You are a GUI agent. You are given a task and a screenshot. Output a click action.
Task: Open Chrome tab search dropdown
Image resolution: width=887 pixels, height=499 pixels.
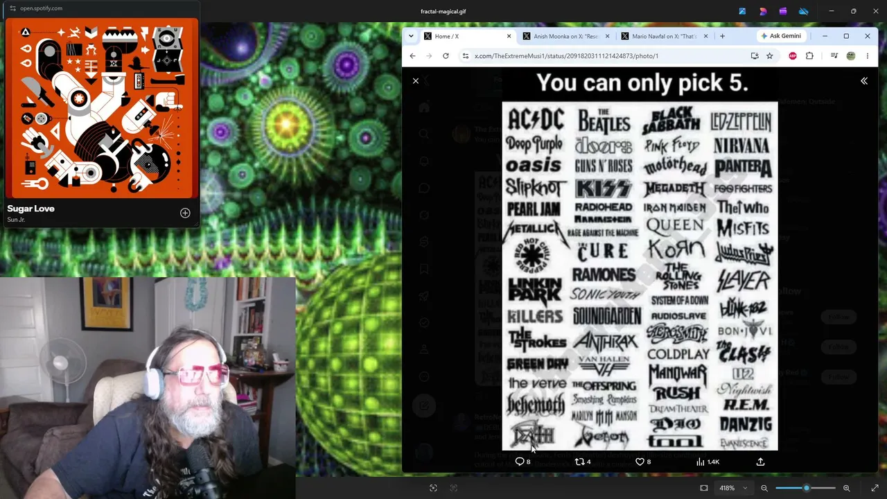(411, 36)
